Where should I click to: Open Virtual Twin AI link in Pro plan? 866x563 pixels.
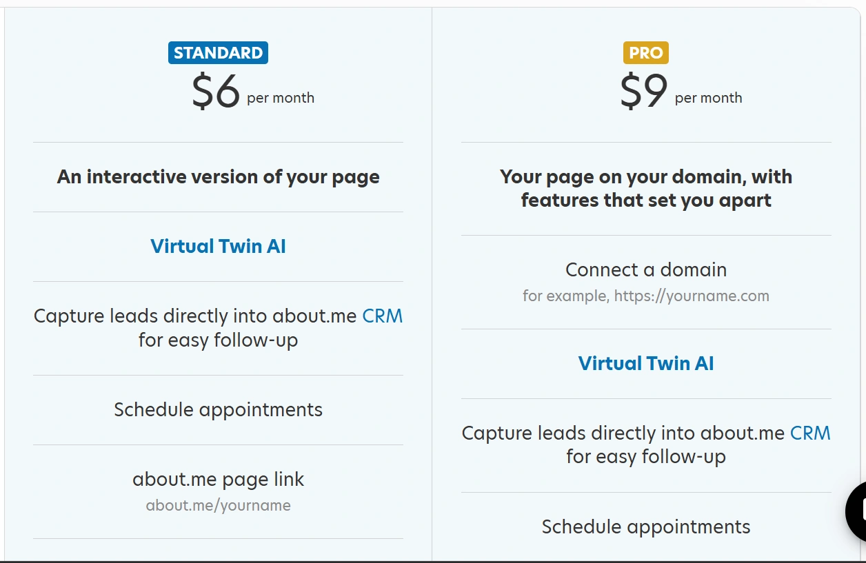click(x=646, y=364)
